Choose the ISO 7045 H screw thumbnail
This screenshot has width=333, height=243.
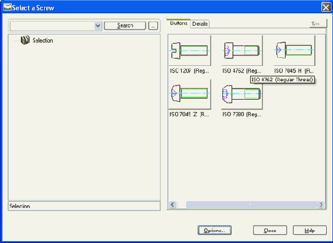(294, 50)
